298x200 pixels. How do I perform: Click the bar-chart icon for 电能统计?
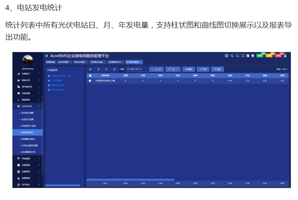tap(18, 74)
